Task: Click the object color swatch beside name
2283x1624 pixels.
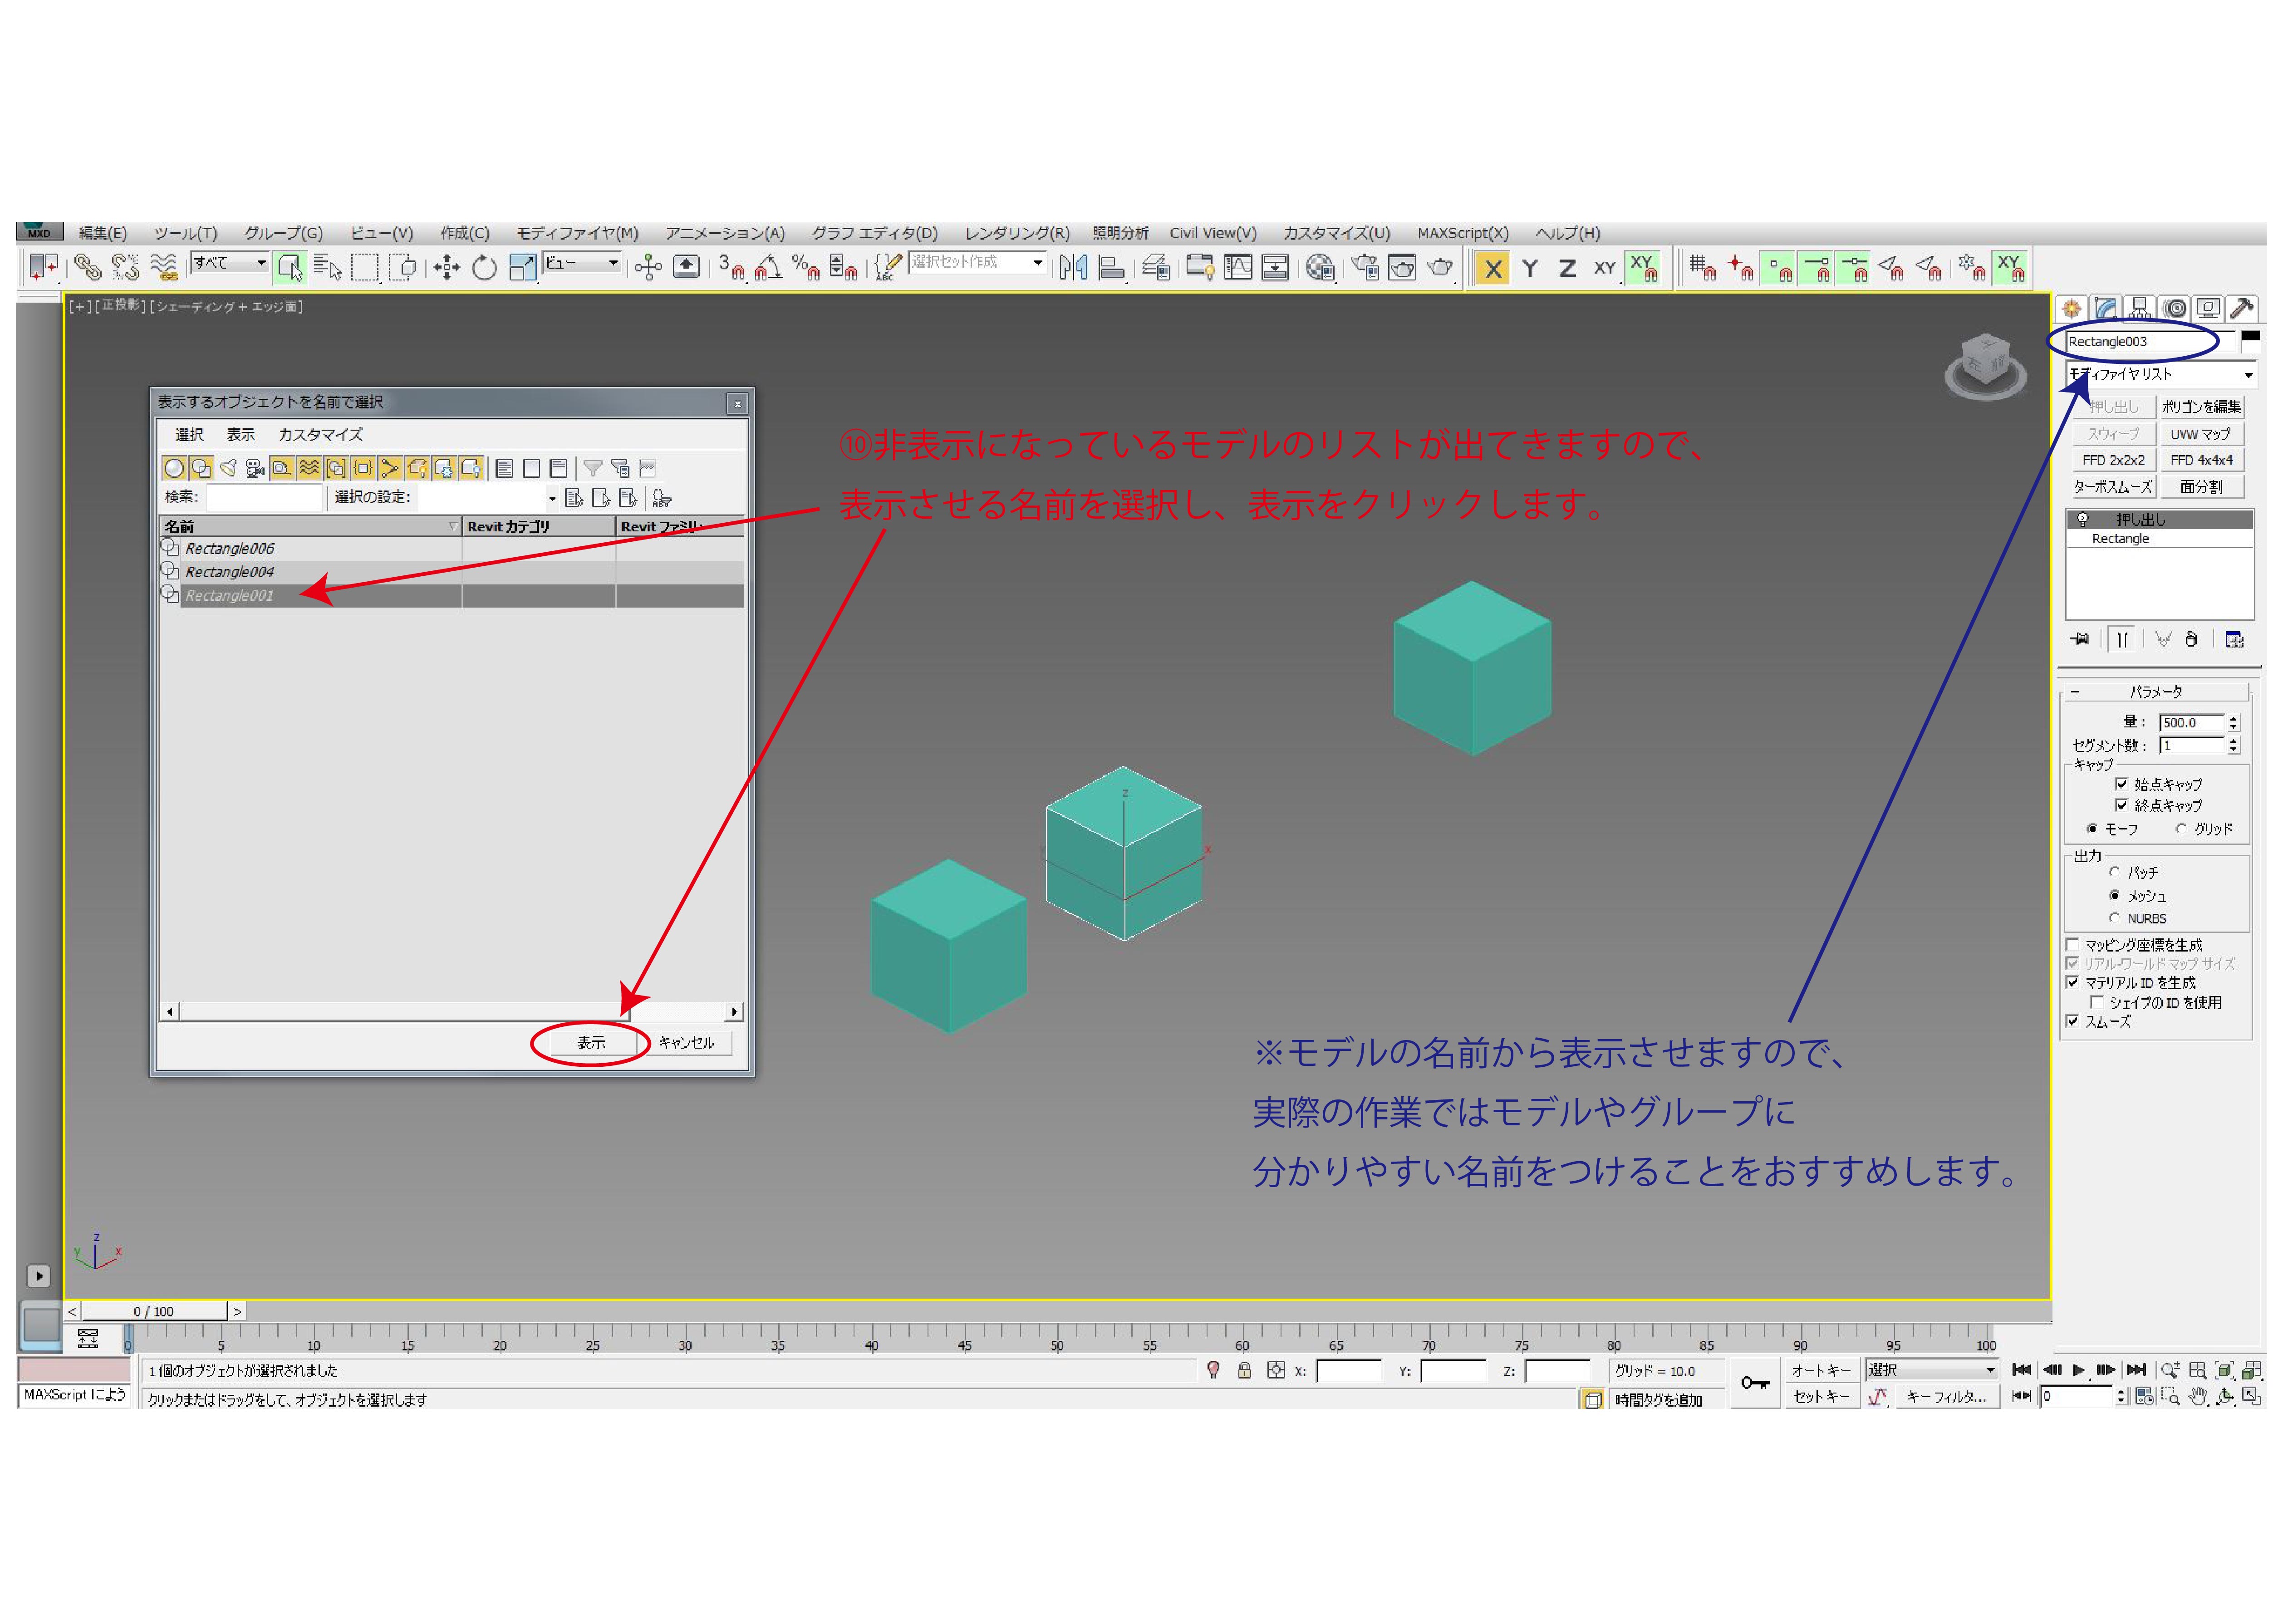Action: tap(2250, 339)
